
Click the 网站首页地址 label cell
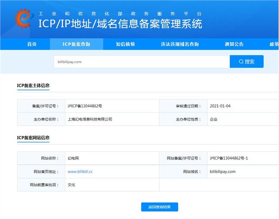point(41,171)
